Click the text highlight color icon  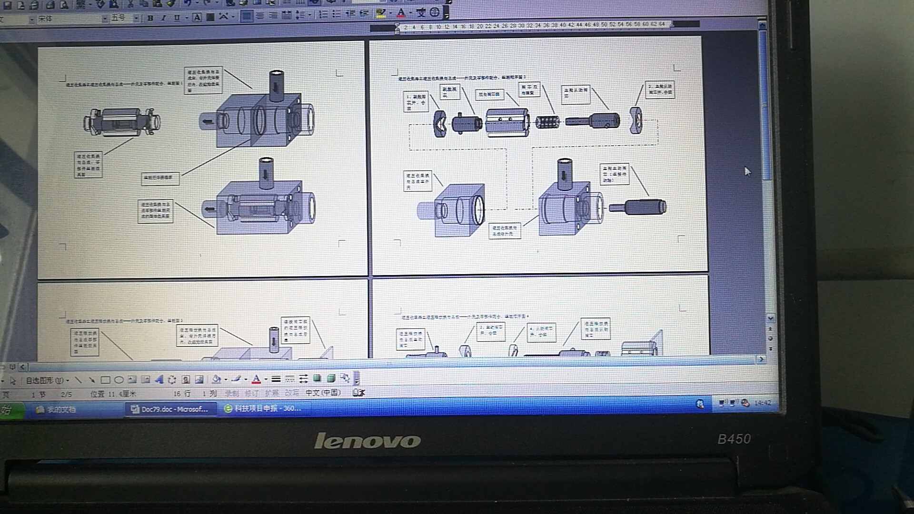(380, 13)
